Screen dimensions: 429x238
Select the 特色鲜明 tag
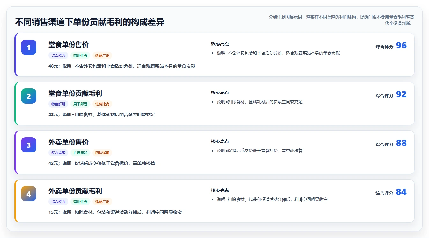pos(58,104)
